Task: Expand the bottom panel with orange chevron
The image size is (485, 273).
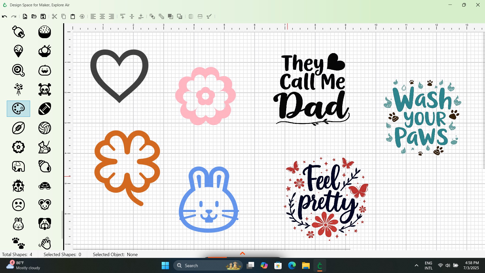Action: pyautogui.click(x=243, y=253)
